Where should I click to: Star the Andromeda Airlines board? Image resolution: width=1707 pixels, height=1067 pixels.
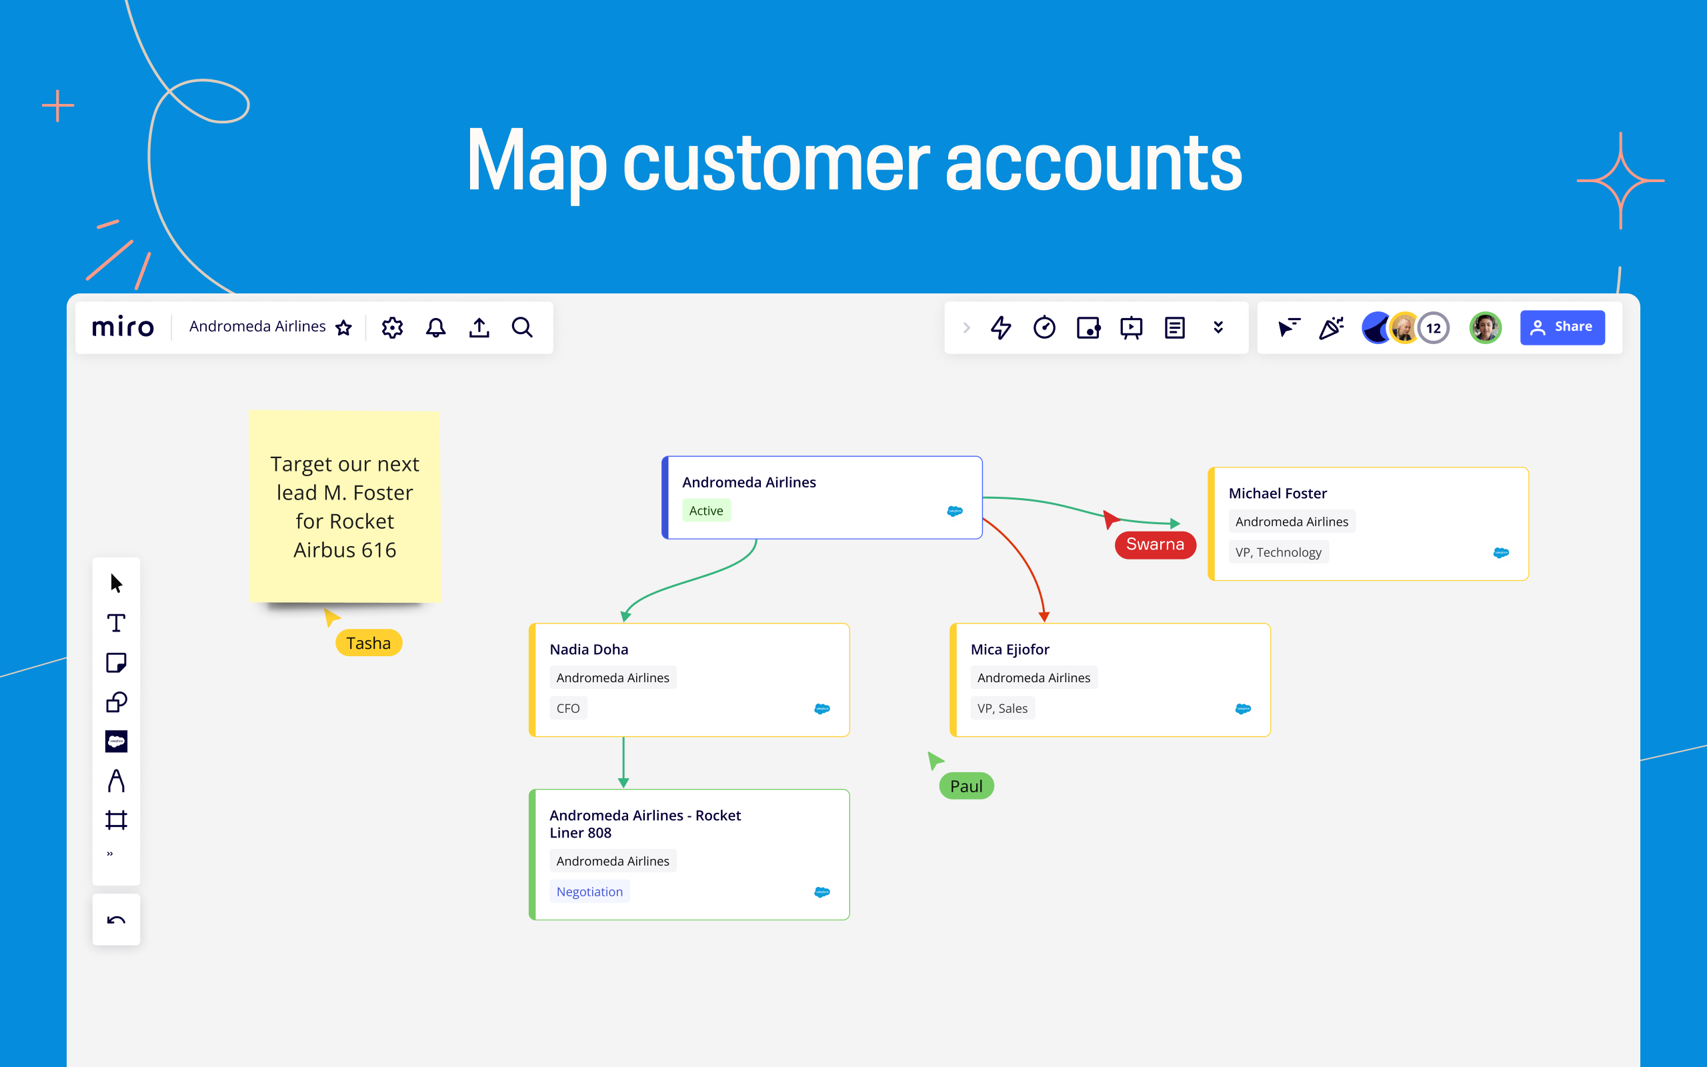(343, 327)
